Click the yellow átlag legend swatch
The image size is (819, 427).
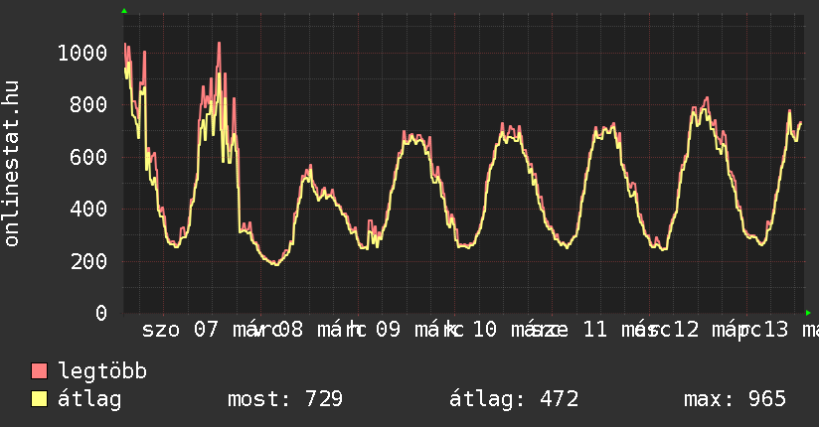(x=40, y=399)
